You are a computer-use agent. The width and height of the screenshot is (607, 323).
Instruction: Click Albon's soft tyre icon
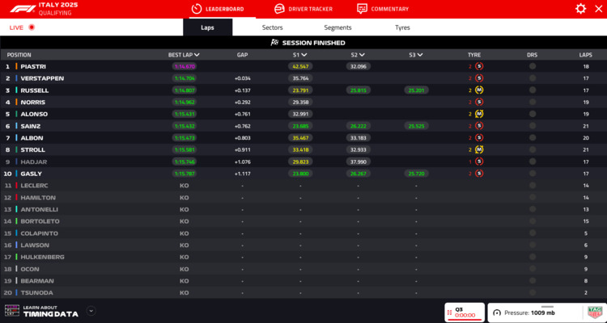[x=479, y=138]
